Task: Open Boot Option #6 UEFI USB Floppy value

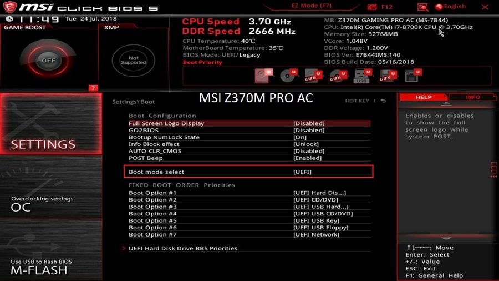Action: coord(321,228)
